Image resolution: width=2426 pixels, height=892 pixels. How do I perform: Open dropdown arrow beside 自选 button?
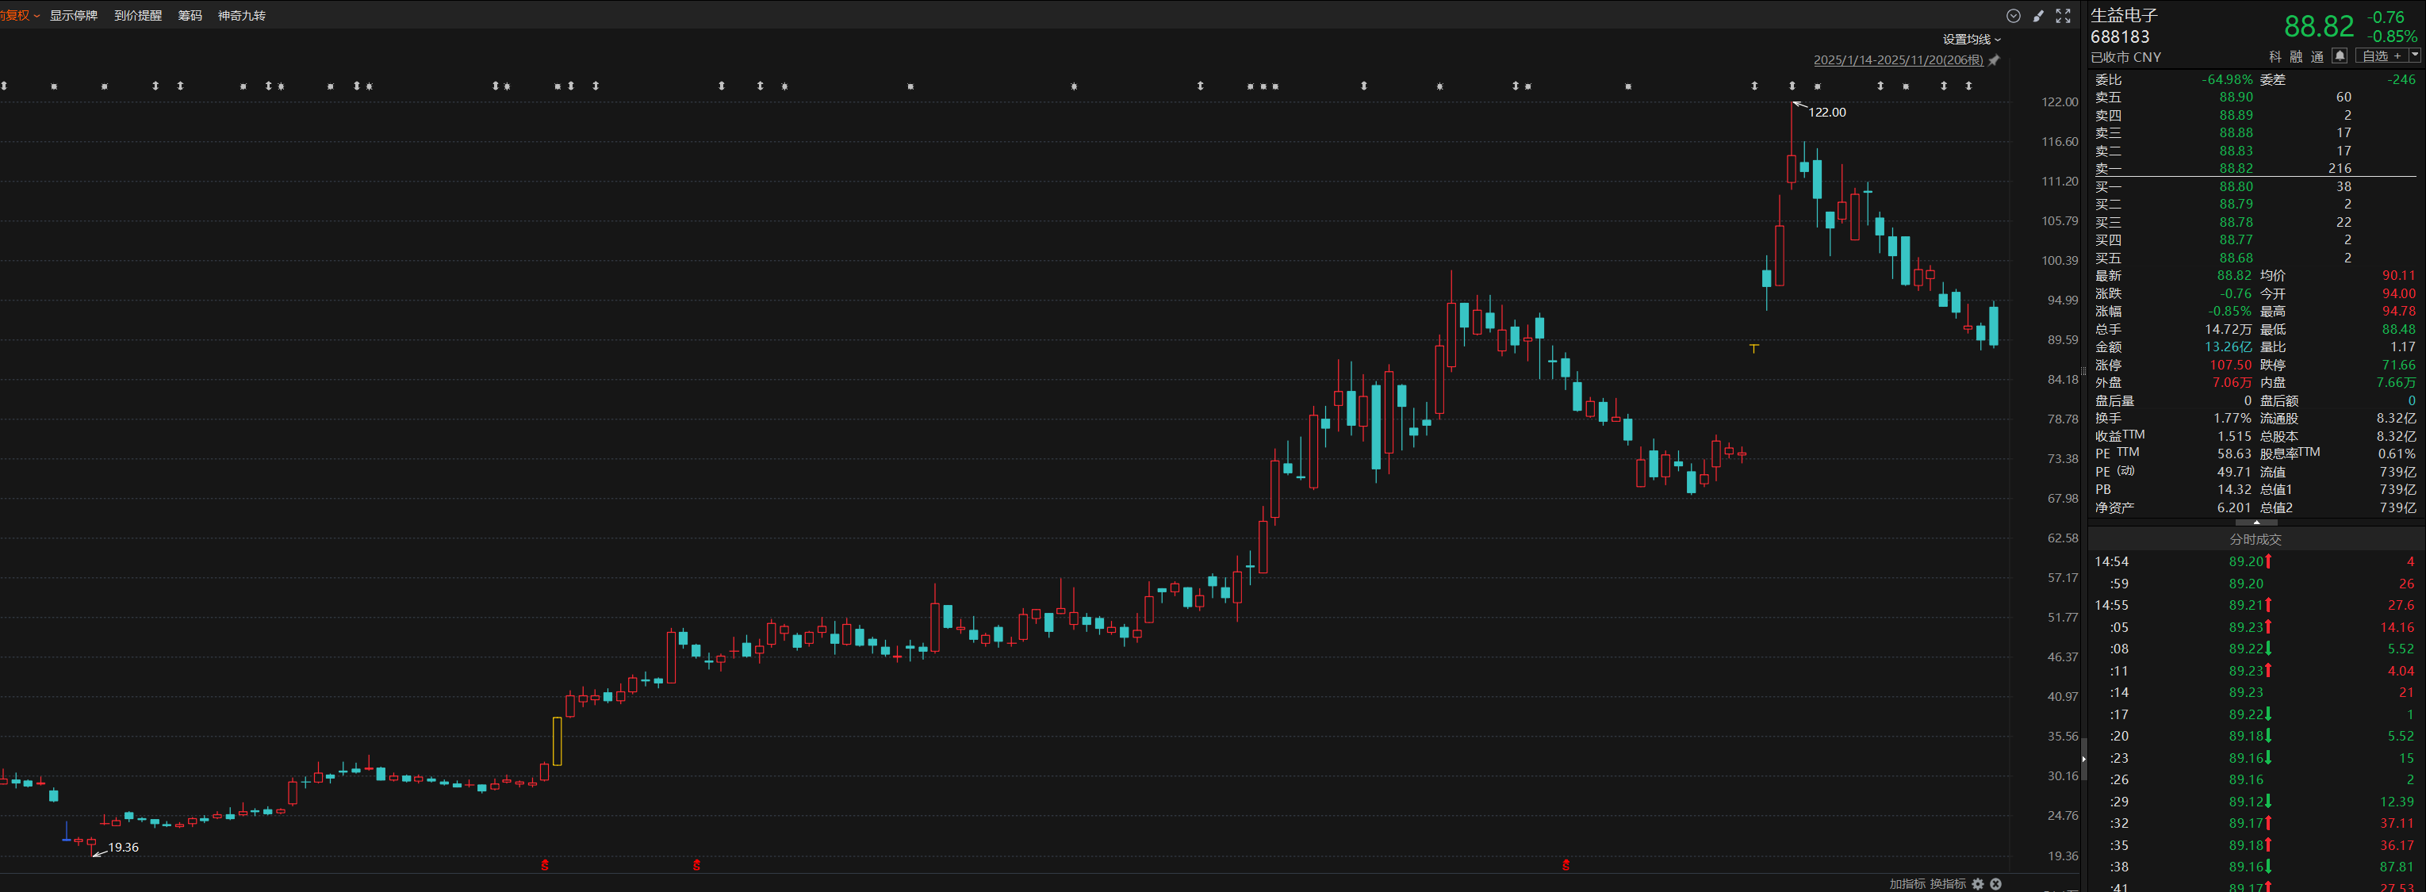pos(2414,56)
